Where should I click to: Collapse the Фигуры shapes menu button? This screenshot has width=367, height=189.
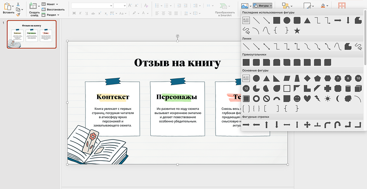(x=263, y=6)
